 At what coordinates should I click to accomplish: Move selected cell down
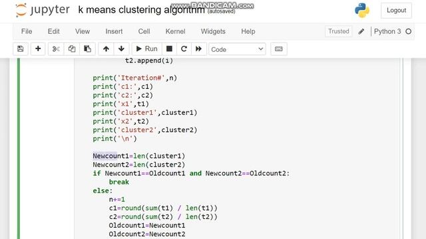121,49
